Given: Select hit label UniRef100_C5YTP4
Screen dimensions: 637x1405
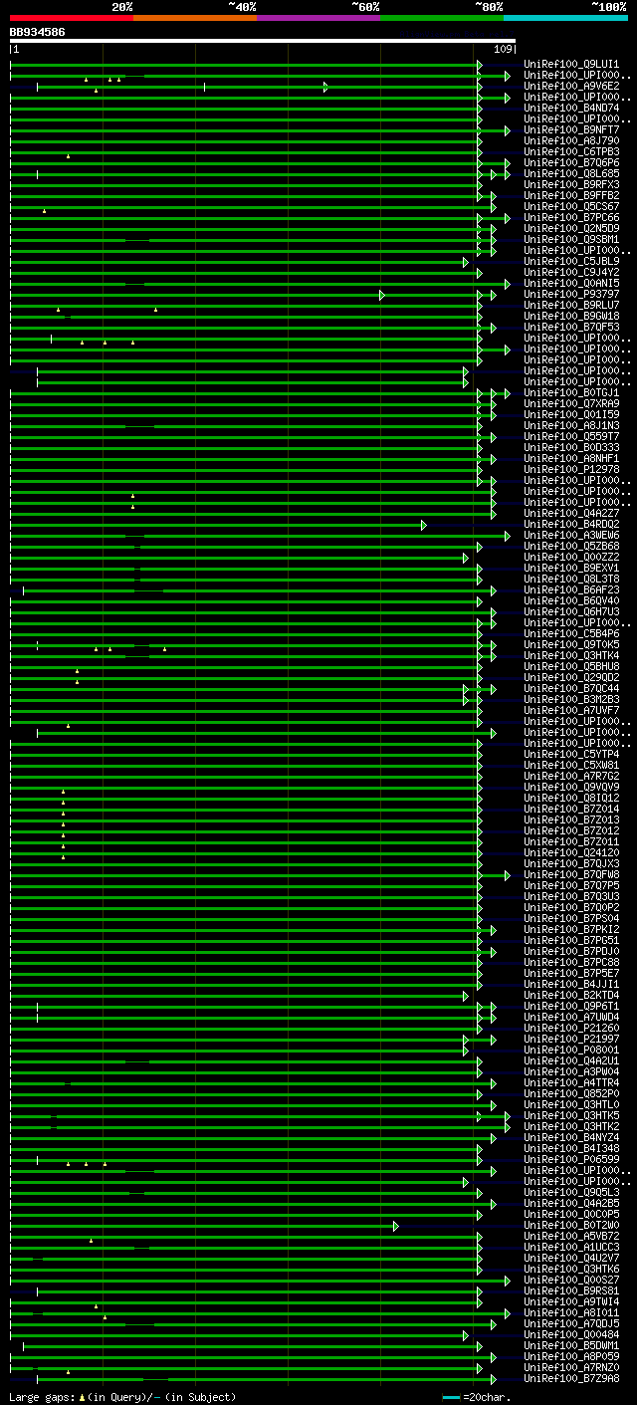Looking at the screenshot, I should tap(571, 755).
